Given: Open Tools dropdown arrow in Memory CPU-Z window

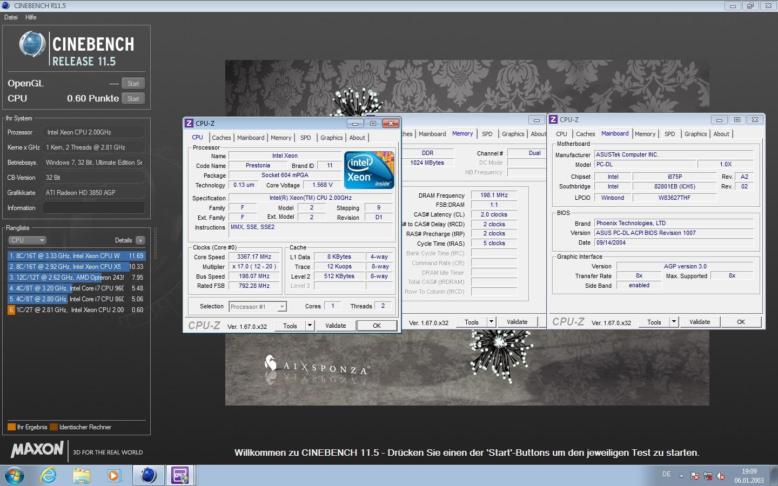Looking at the screenshot, I should 491,322.
